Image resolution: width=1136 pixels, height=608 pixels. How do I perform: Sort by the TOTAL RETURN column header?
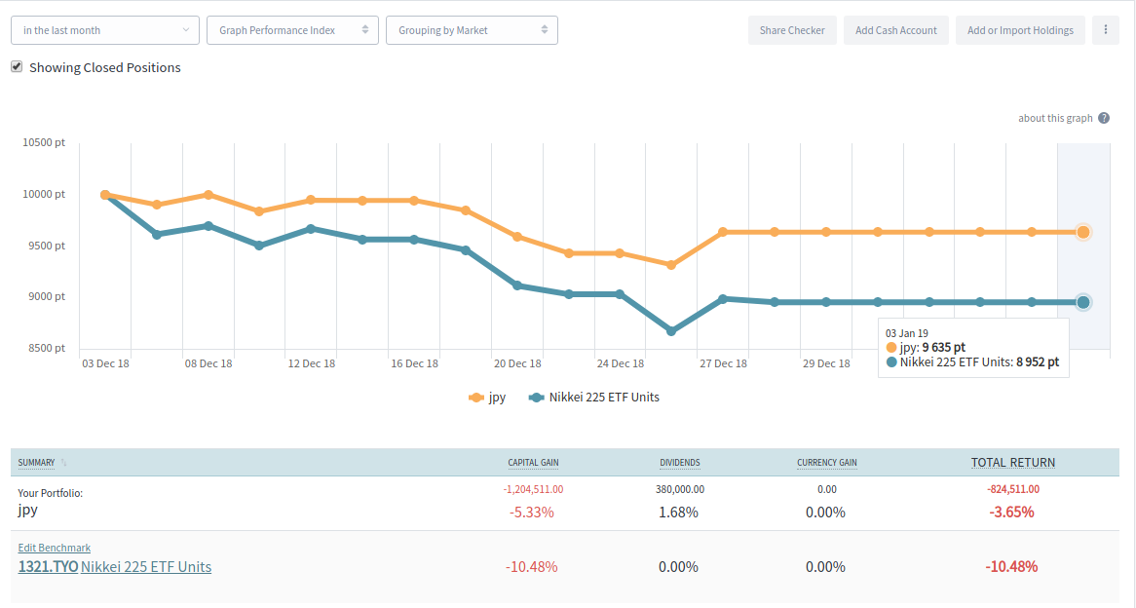point(1012,463)
